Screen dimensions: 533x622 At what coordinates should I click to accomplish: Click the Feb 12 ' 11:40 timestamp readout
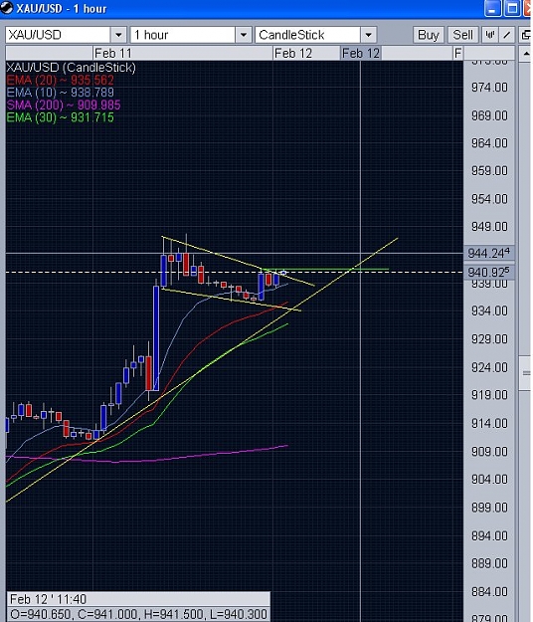48,598
